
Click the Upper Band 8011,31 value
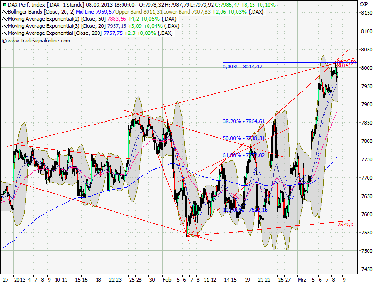(x=139, y=12)
